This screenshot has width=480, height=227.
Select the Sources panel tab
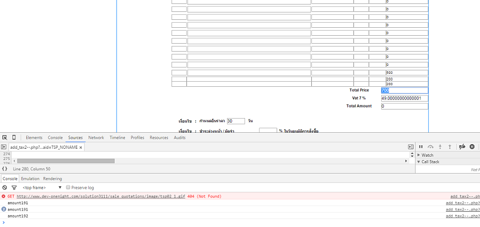tap(76, 138)
